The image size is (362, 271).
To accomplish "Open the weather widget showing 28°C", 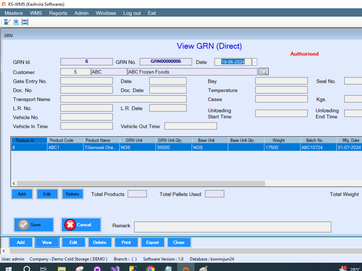I will 350,269.
